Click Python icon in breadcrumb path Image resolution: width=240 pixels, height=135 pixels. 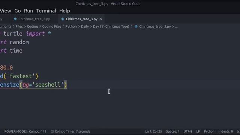[136, 27]
